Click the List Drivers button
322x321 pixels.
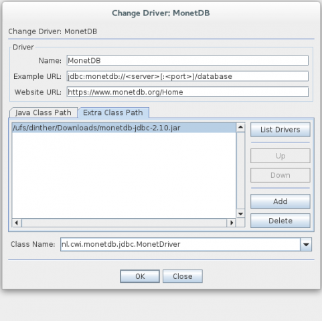pyautogui.click(x=280, y=130)
